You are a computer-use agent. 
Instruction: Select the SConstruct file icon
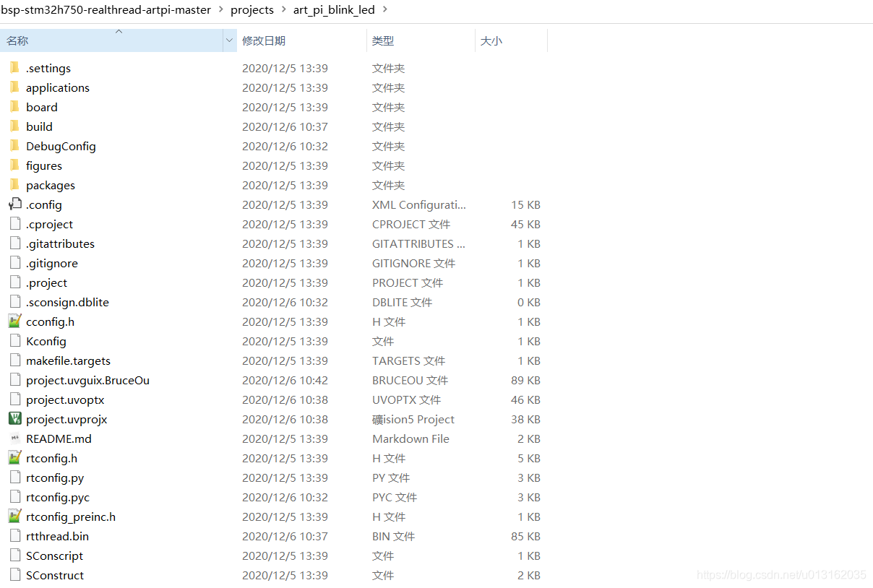pyautogui.click(x=14, y=575)
